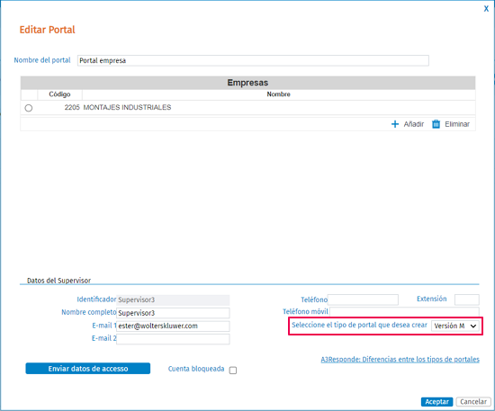This screenshot has height=411, width=495.
Task: Click Añadir text to add company
Action: pyautogui.click(x=414, y=124)
